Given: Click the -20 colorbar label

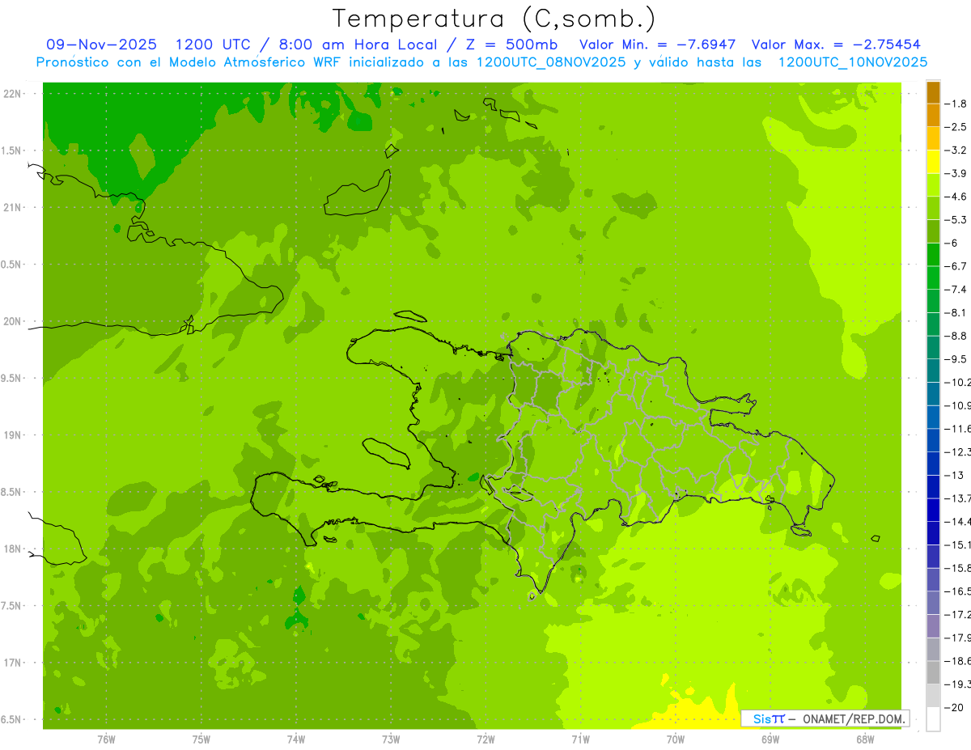Looking at the screenshot, I should [955, 707].
